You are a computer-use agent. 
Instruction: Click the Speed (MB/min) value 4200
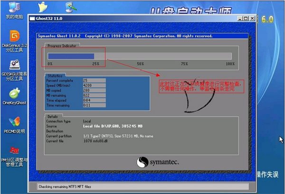(x=95, y=85)
